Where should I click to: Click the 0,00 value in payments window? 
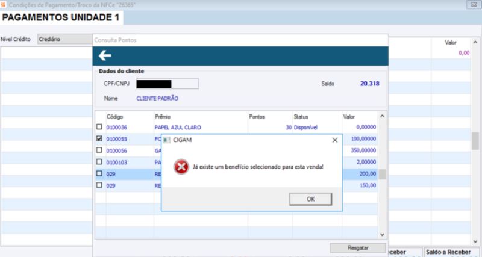tap(464, 53)
